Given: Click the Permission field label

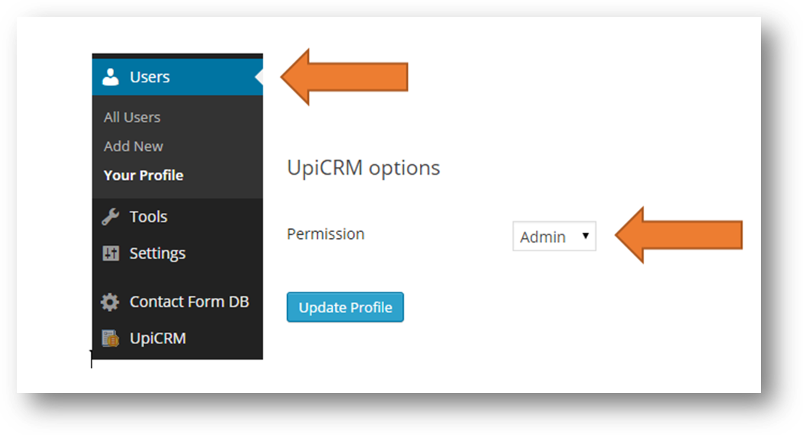Looking at the screenshot, I should 326,234.
